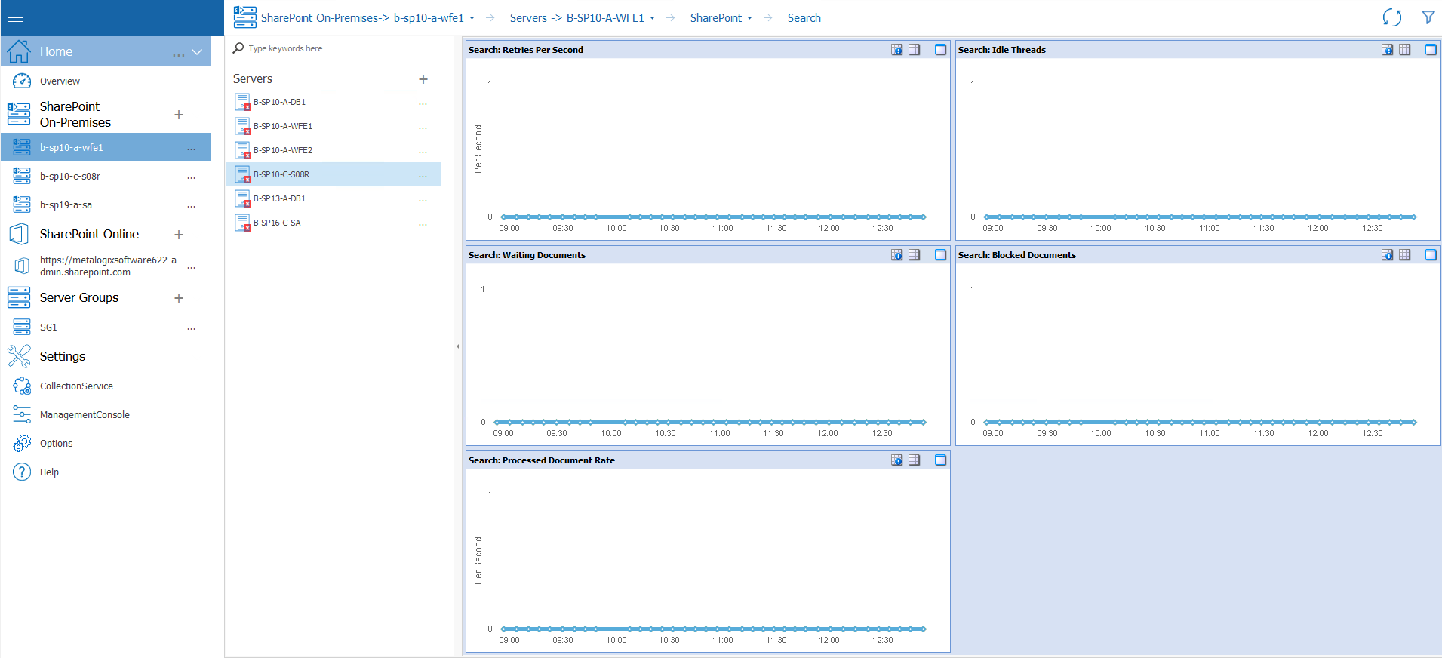Screen dimensions: 1442x658
Task: Open ellipsis menu for B-SP10-A-DB1
Action: click(x=423, y=104)
